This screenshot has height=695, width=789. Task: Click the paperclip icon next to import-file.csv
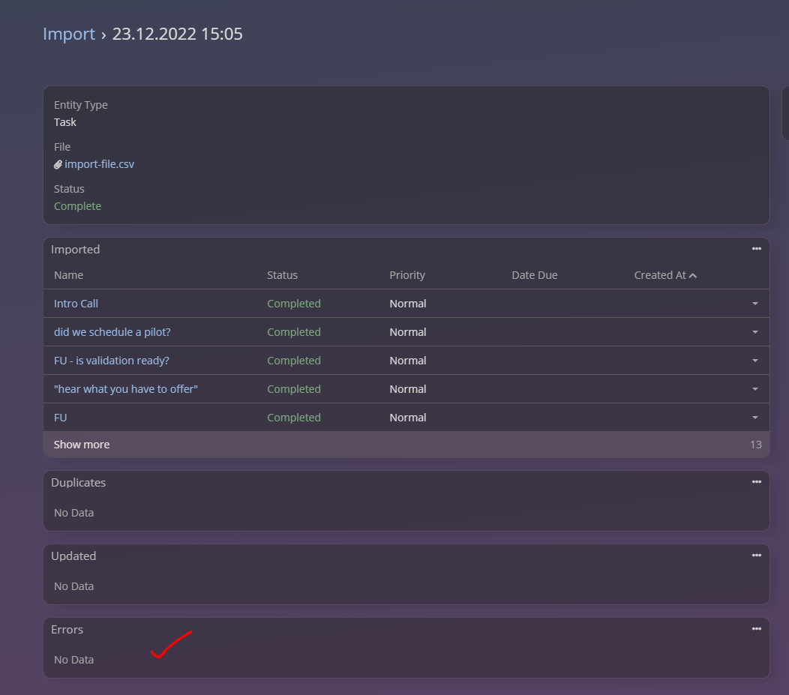(x=58, y=165)
